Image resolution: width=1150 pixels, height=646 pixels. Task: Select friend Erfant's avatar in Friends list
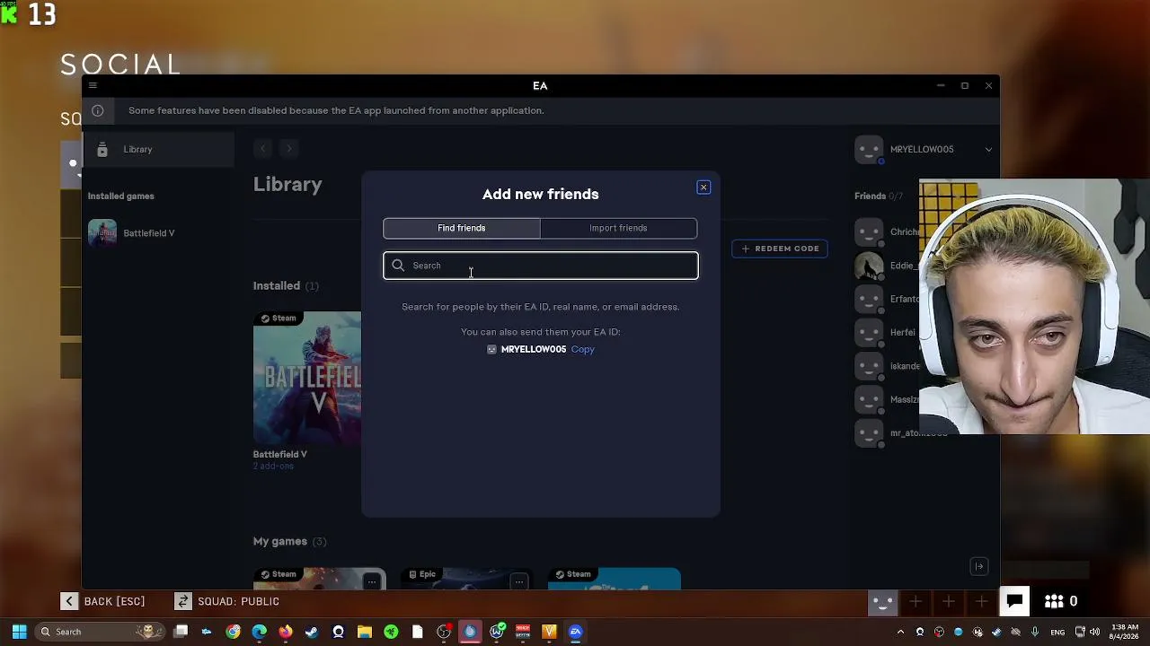tap(869, 300)
